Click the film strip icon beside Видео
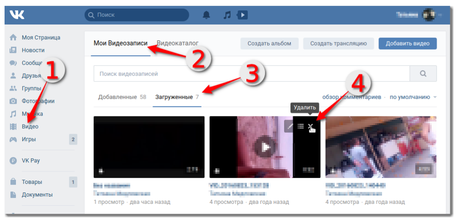 click(x=13, y=126)
